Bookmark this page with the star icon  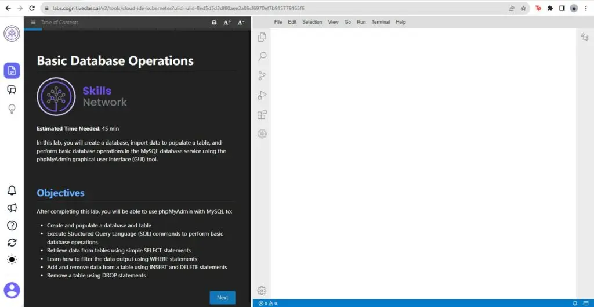[523, 8]
